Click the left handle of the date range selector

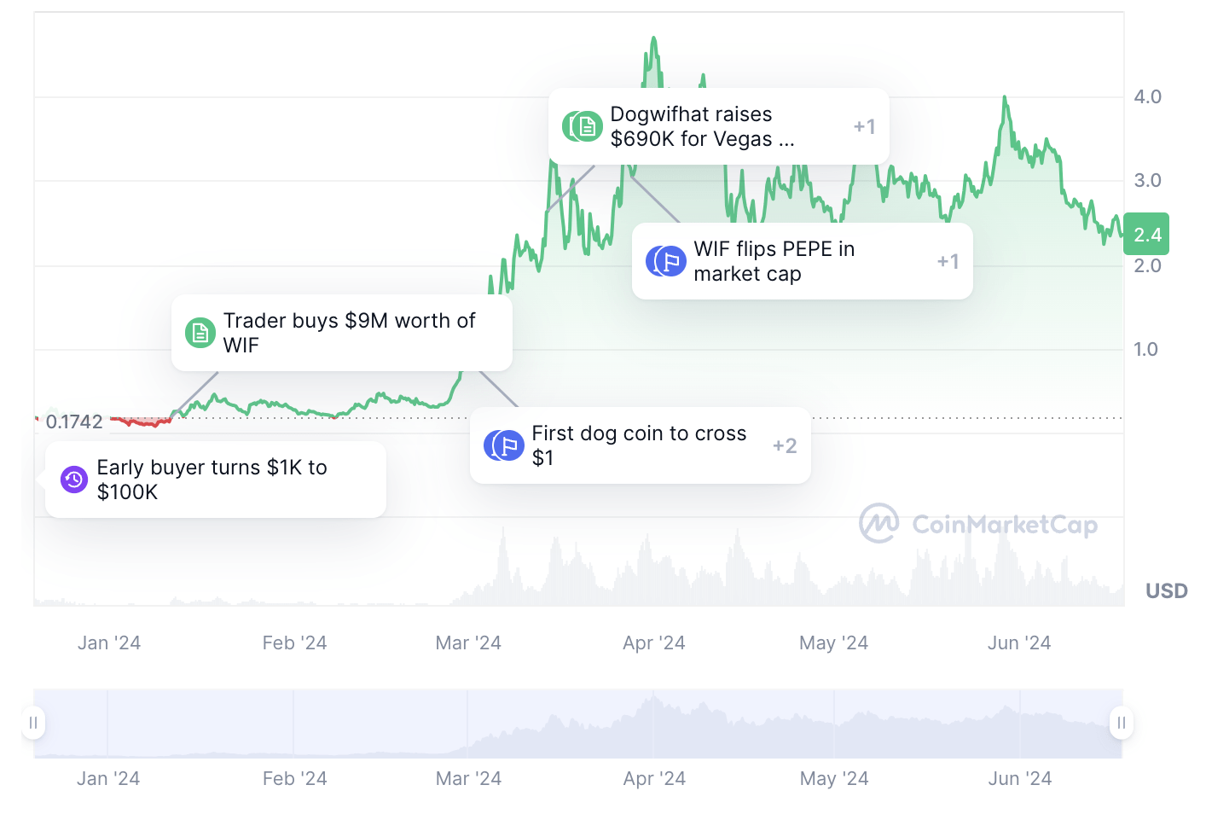coord(33,723)
